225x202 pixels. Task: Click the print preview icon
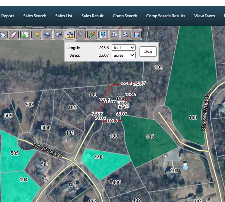114,35
